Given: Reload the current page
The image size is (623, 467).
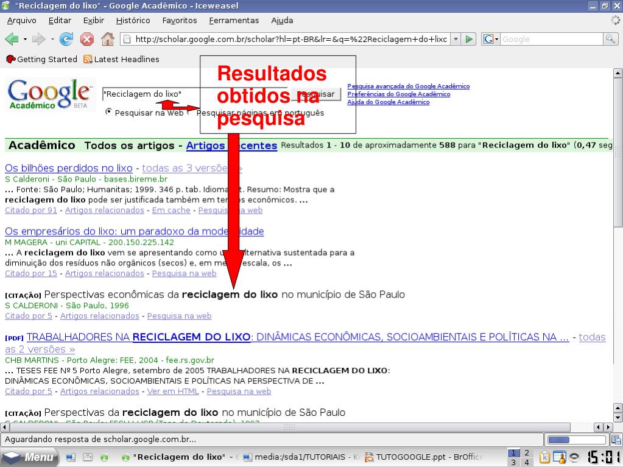Looking at the screenshot, I should pos(66,39).
